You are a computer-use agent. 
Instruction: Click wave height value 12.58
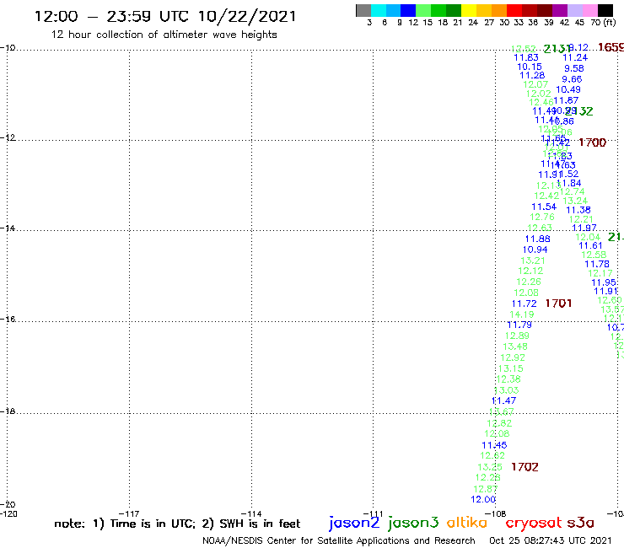(594, 255)
